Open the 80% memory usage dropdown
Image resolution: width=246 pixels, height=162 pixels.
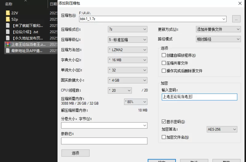click(x=136, y=102)
